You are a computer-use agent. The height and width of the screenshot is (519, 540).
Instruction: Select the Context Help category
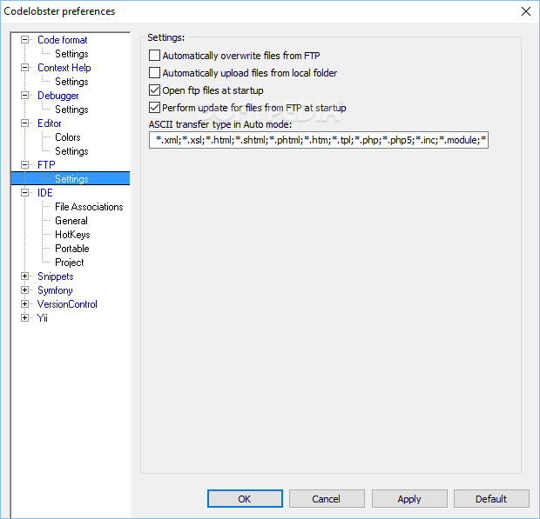point(64,68)
